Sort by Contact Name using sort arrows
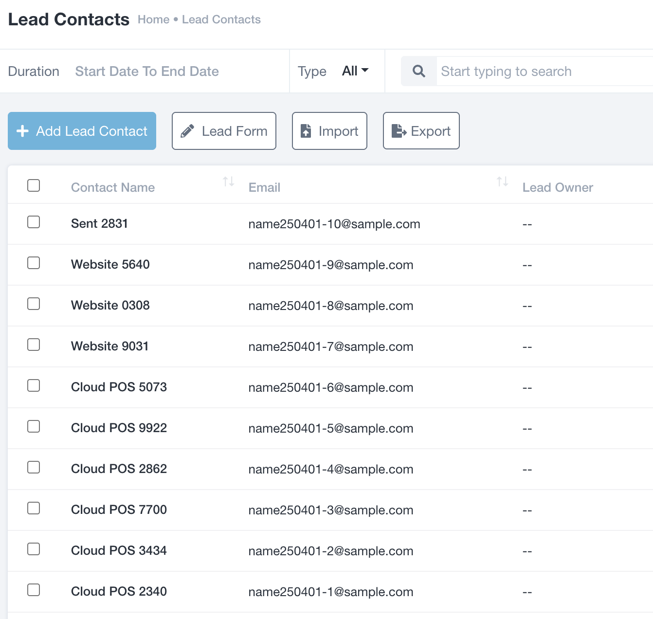 [228, 182]
